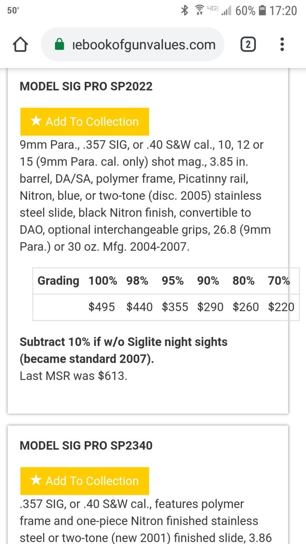Viewport: 306px width, 544px height.
Task: Tap the battery icon in status bar
Action: (262, 10)
